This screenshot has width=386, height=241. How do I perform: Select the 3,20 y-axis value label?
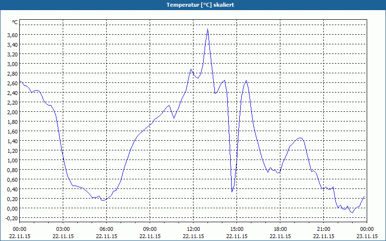click(13, 54)
